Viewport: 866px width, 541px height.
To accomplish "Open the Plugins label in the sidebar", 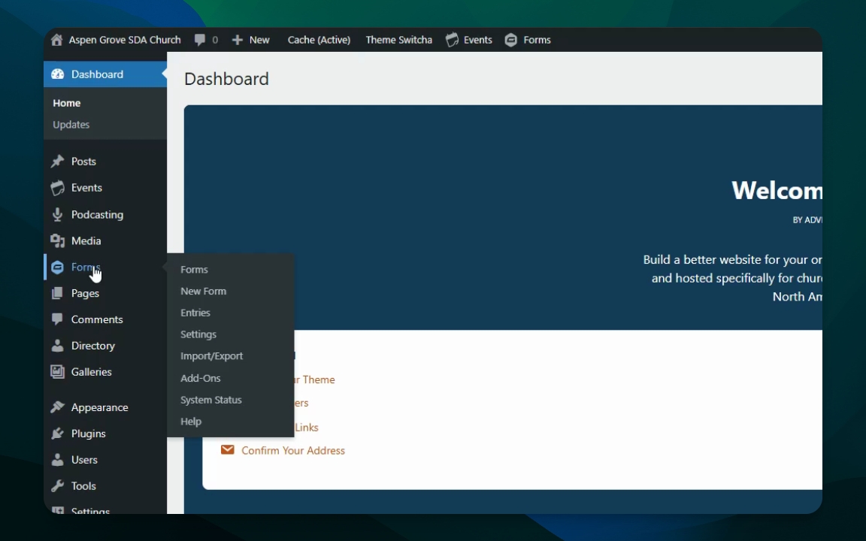I will pyautogui.click(x=89, y=434).
